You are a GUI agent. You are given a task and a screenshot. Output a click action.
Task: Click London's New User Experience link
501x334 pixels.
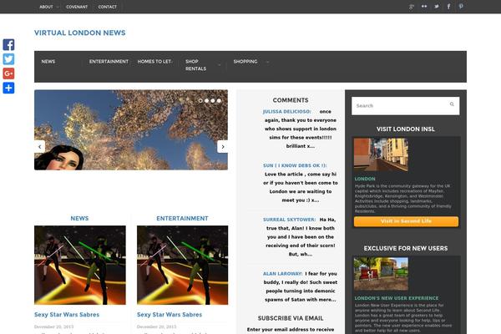(397, 298)
